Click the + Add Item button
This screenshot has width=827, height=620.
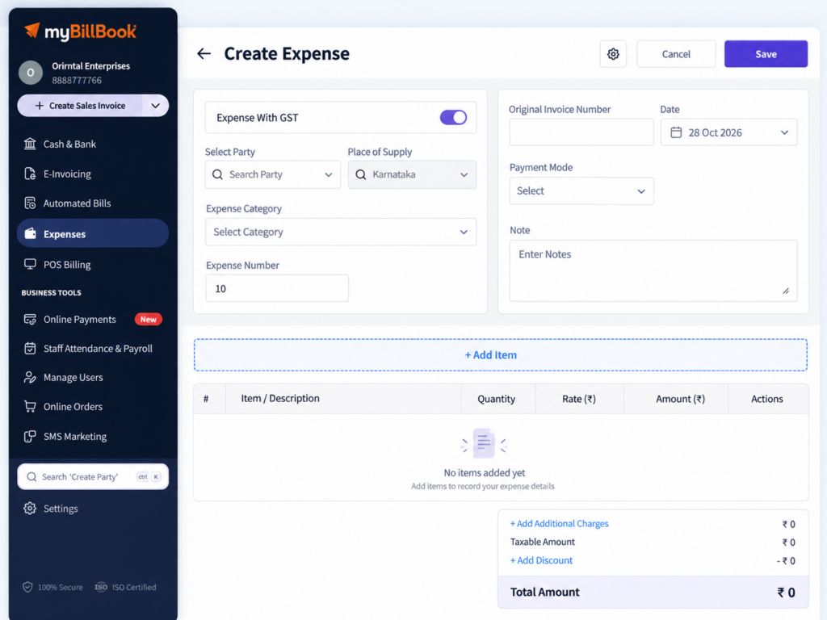pos(500,355)
